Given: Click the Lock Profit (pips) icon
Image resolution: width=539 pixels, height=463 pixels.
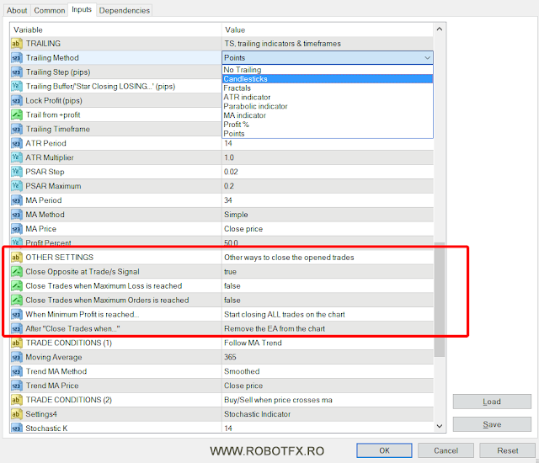Looking at the screenshot, I should [x=16, y=101].
